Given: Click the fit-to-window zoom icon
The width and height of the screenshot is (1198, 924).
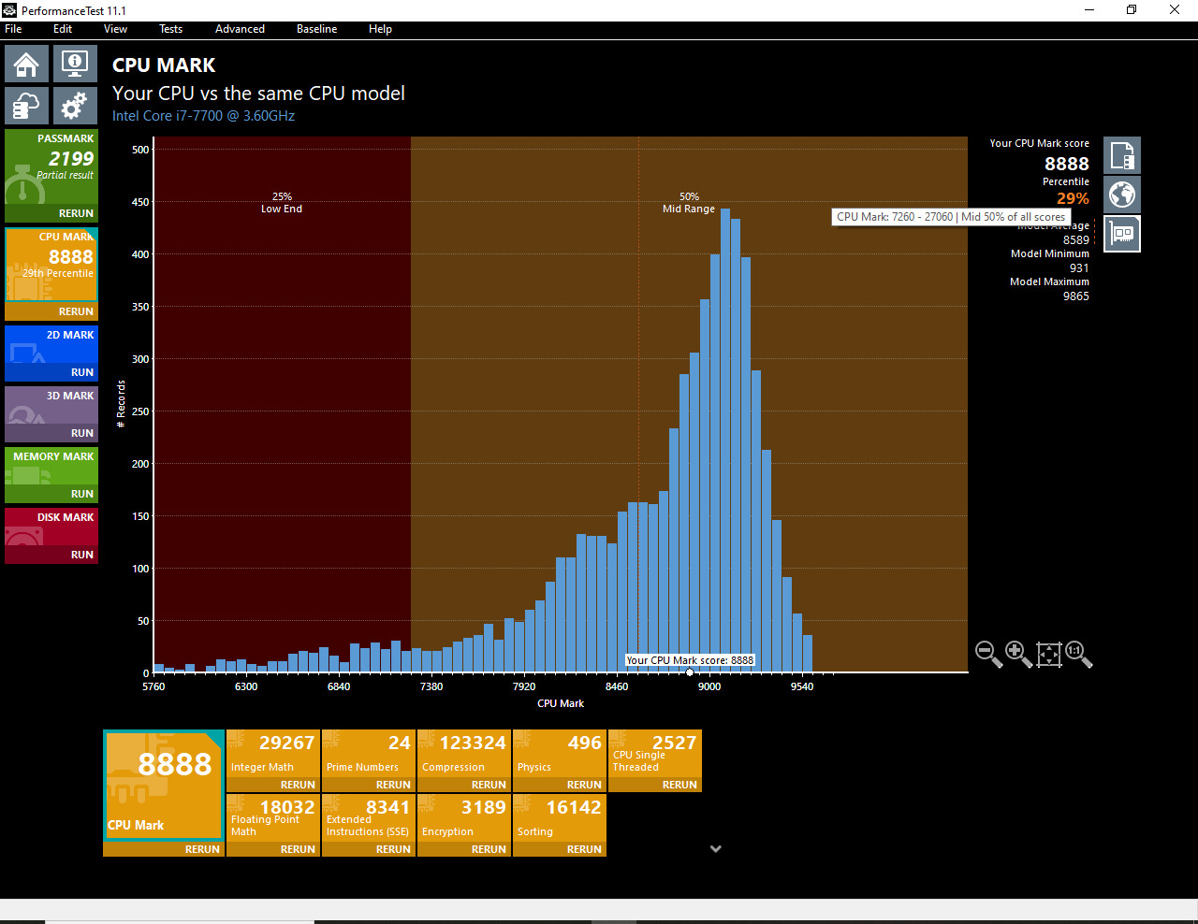Looking at the screenshot, I should coord(1049,654).
